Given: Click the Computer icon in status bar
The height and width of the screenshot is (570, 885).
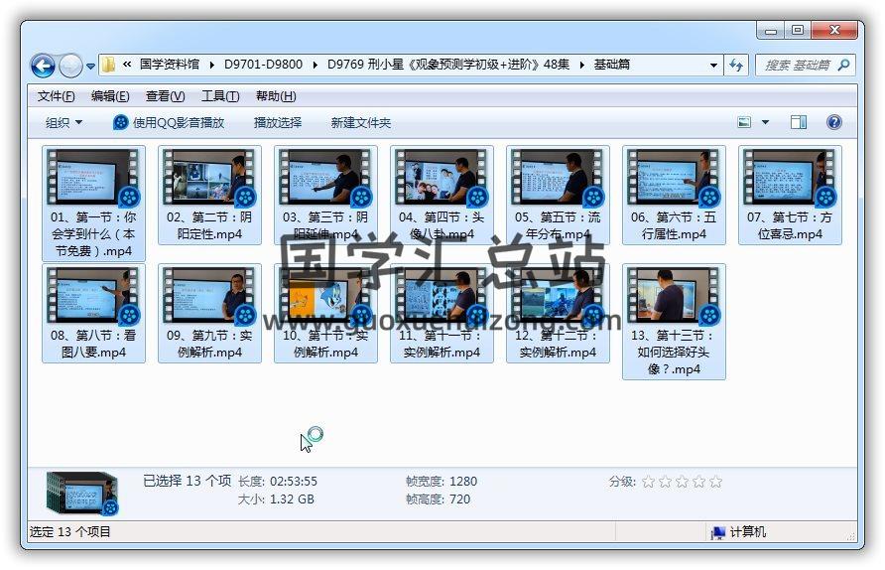Looking at the screenshot, I should [x=718, y=532].
